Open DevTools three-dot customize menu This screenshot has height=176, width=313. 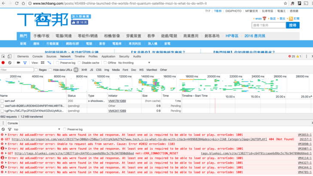pyautogui.click(x=307, y=56)
